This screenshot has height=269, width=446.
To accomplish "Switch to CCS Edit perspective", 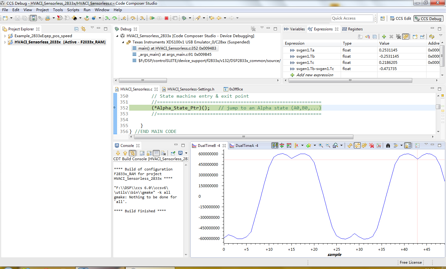I will click(400, 19).
